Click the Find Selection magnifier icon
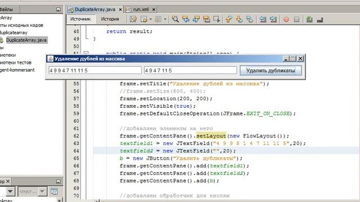This screenshot has height=202, width=360. pos(175,19)
